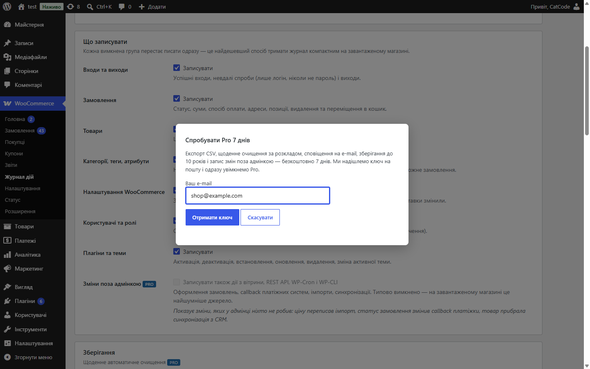
Task: Open Платежі dollar icon
Action: point(7,241)
